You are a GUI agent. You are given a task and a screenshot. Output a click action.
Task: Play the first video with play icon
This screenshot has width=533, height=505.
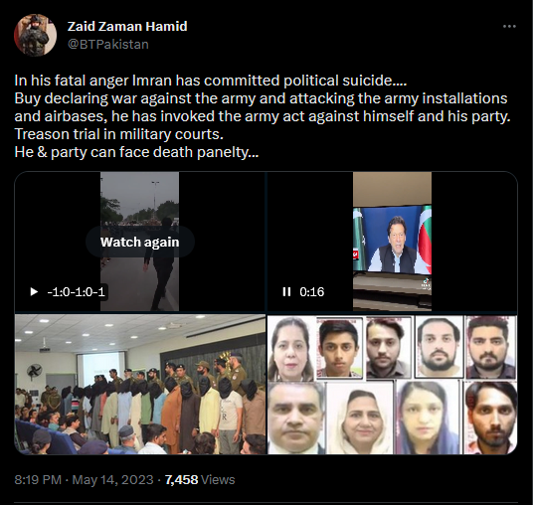point(34,292)
